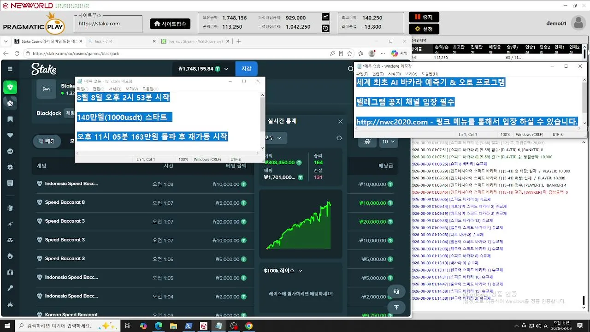Click the bookmark icon in Stake sidebar

coord(10,119)
